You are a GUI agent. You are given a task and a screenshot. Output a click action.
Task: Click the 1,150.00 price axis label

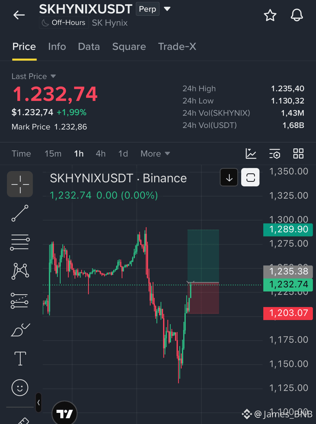click(289, 364)
